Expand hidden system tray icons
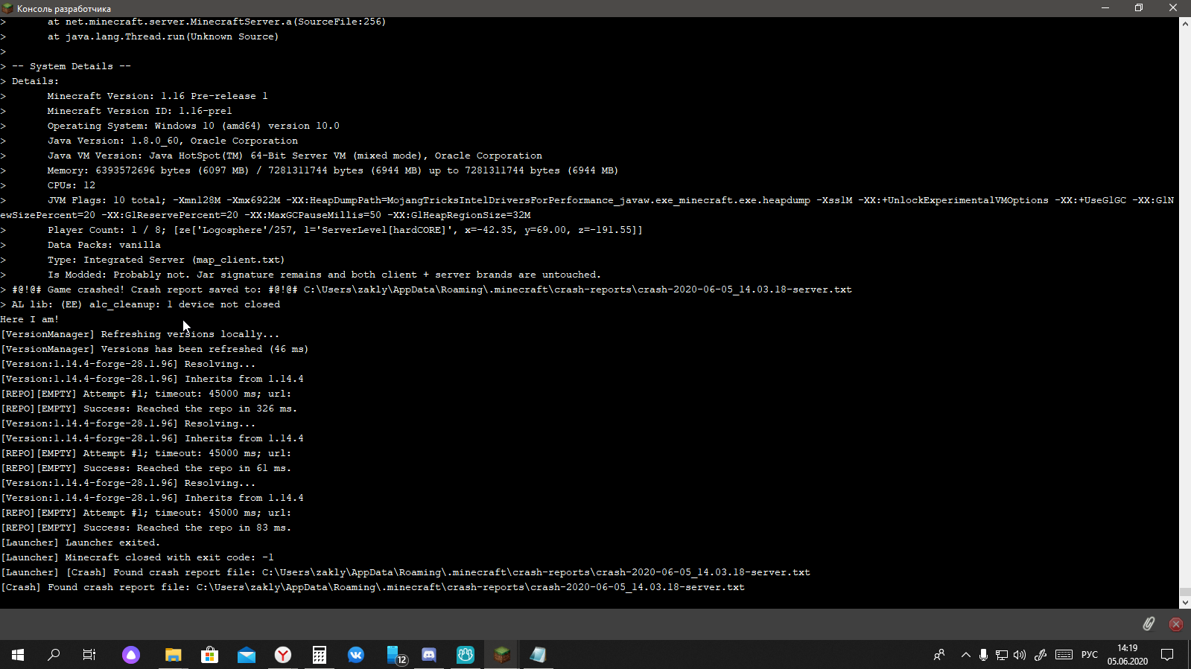 pyautogui.click(x=966, y=655)
